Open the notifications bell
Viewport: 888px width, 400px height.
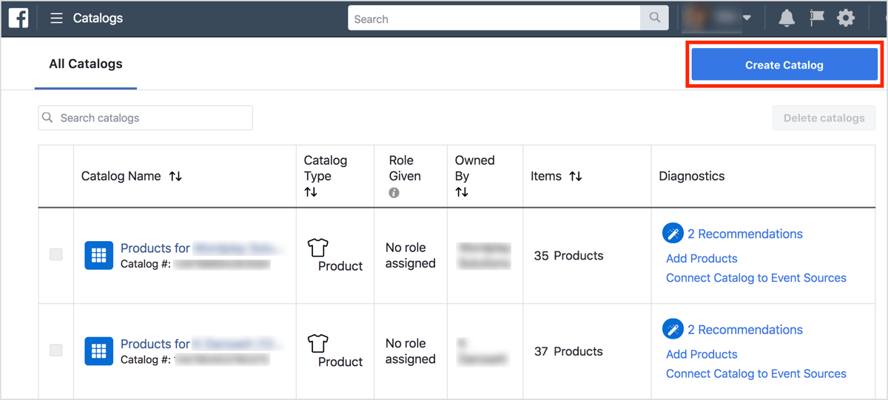click(787, 18)
